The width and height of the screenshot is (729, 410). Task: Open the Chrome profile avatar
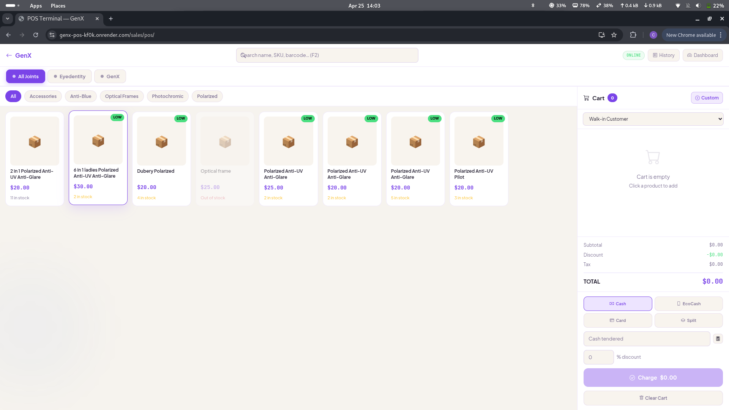click(x=653, y=35)
